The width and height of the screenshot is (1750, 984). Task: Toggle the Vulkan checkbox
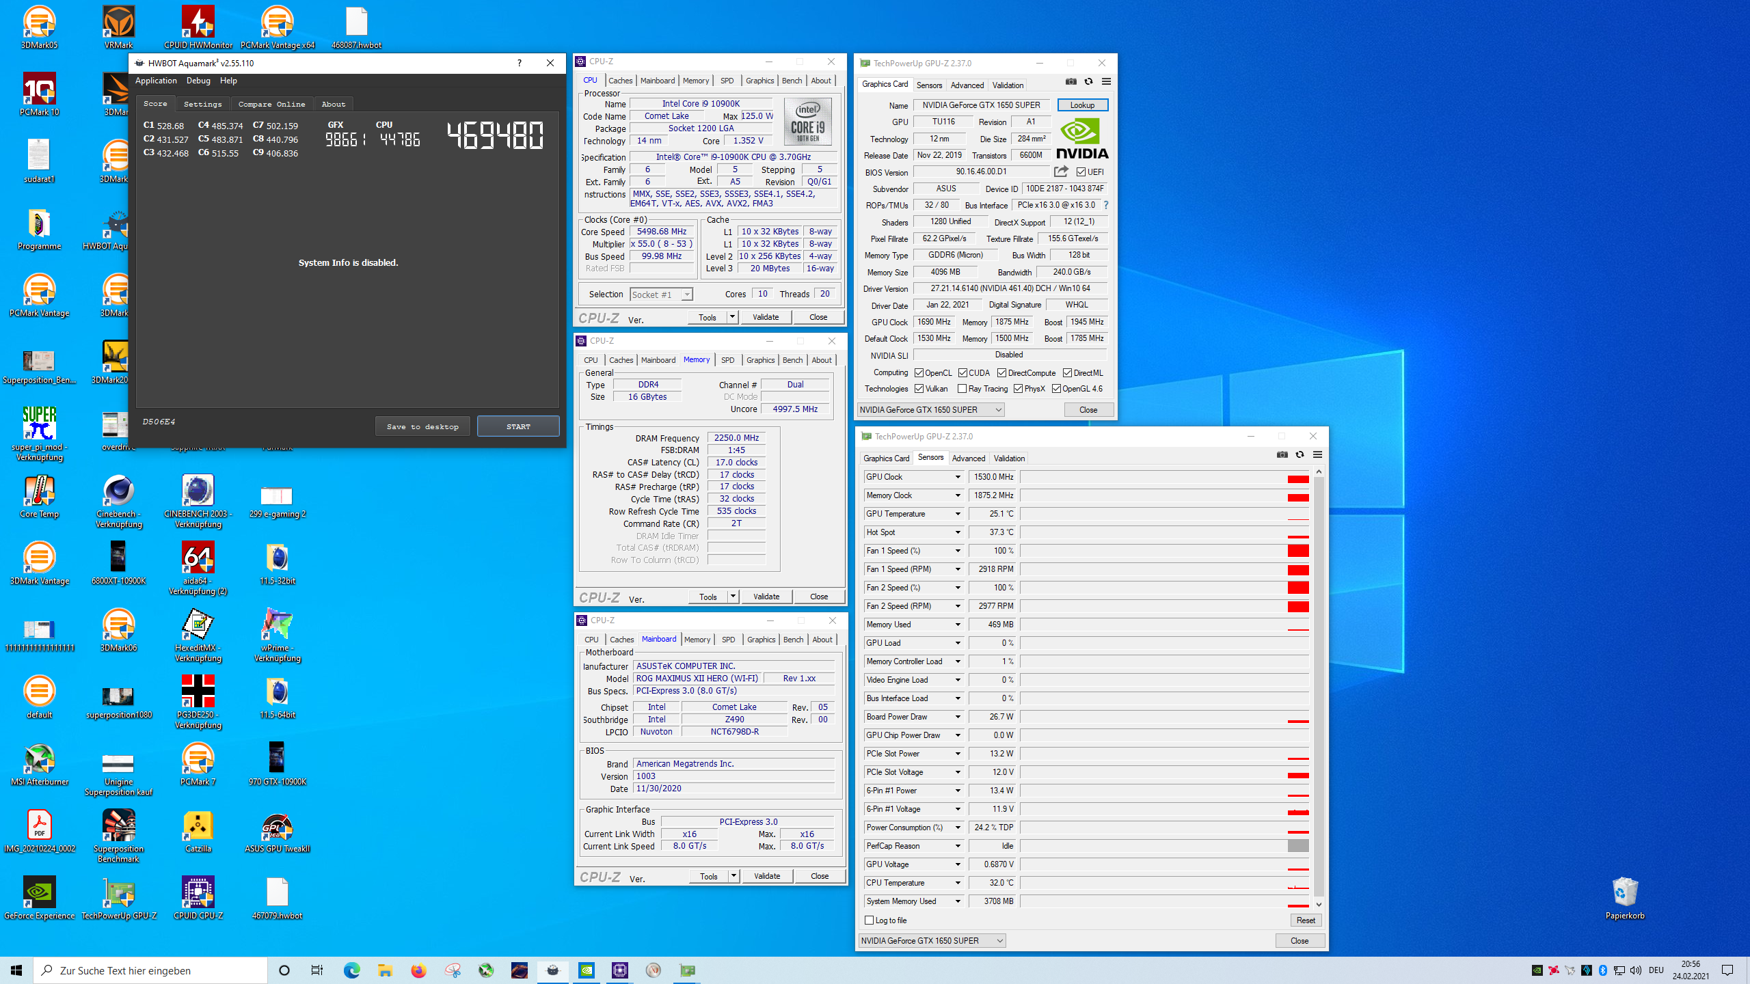tap(919, 389)
